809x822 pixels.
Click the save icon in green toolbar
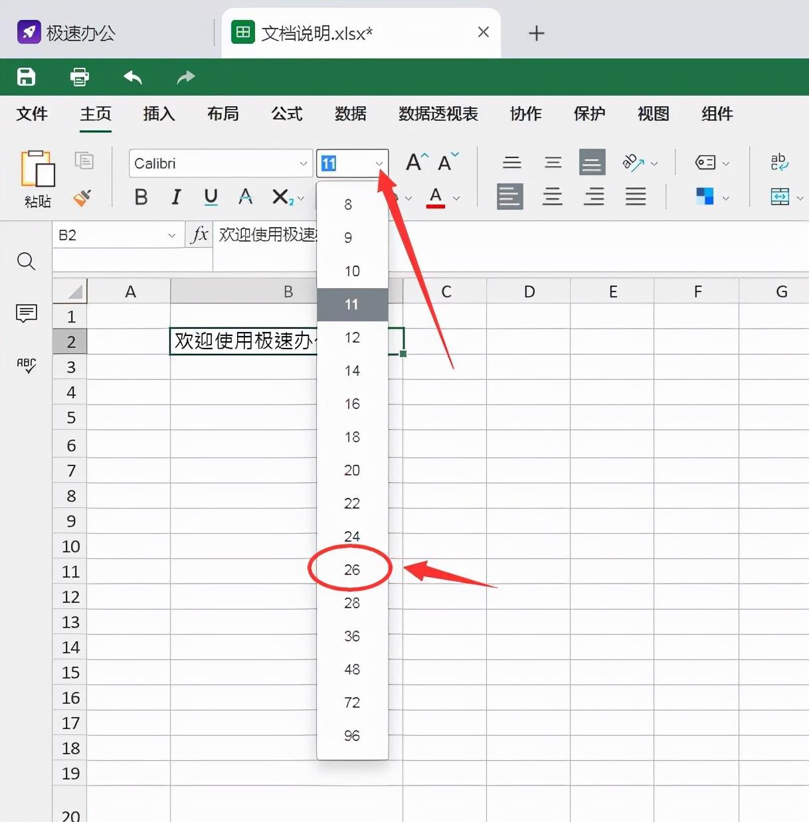point(26,77)
